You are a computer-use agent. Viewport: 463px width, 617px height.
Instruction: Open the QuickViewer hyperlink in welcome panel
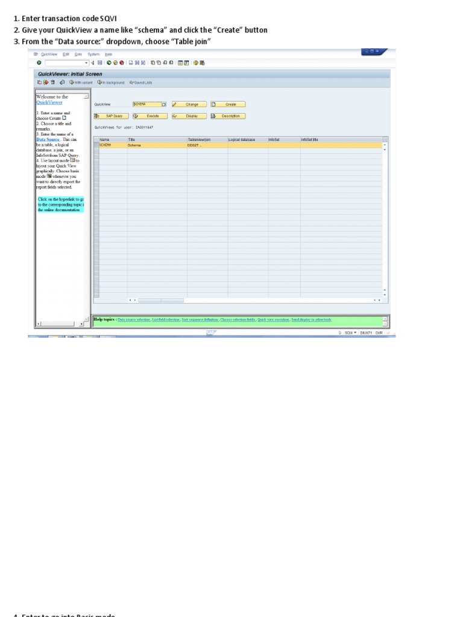(x=49, y=102)
